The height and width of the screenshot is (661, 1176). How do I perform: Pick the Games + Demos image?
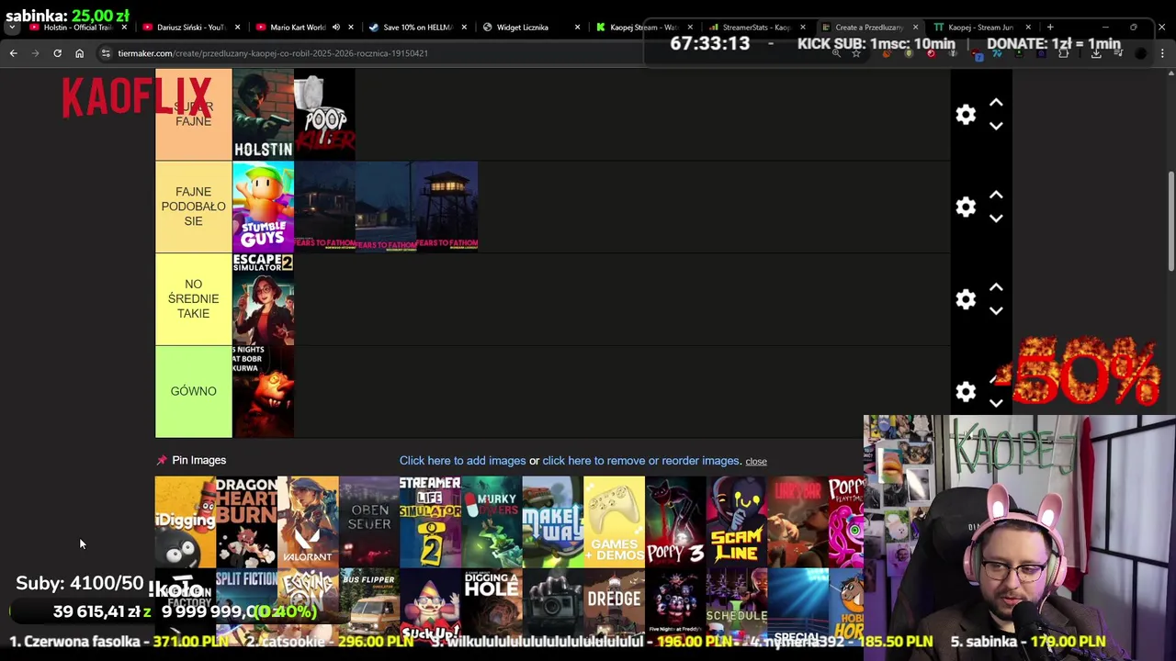tap(614, 521)
